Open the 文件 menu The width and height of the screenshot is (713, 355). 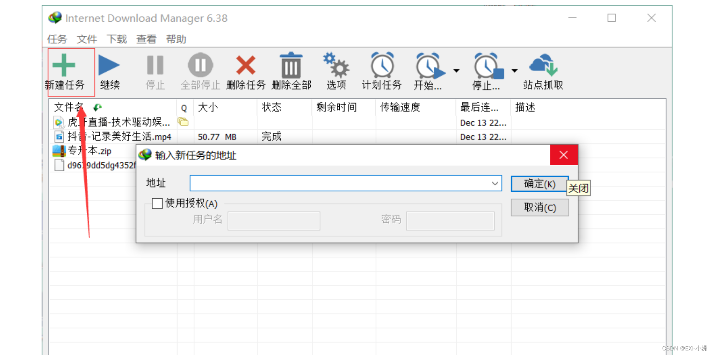point(87,39)
